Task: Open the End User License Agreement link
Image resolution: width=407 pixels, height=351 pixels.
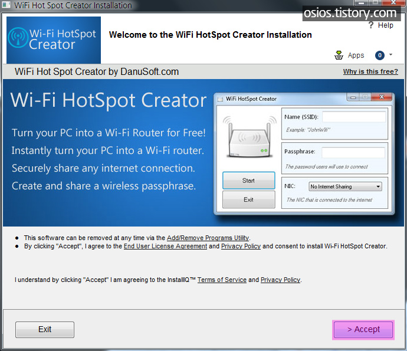Action: (x=165, y=246)
